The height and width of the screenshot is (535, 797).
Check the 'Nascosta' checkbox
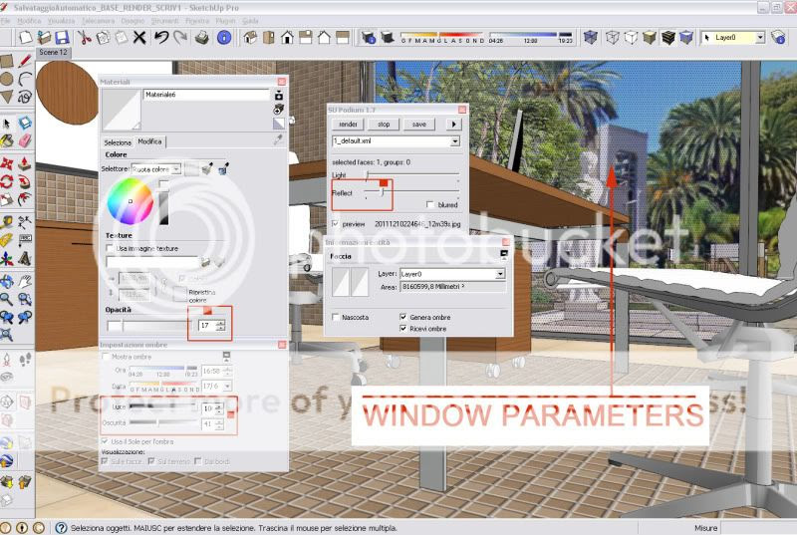click(336, 317)
